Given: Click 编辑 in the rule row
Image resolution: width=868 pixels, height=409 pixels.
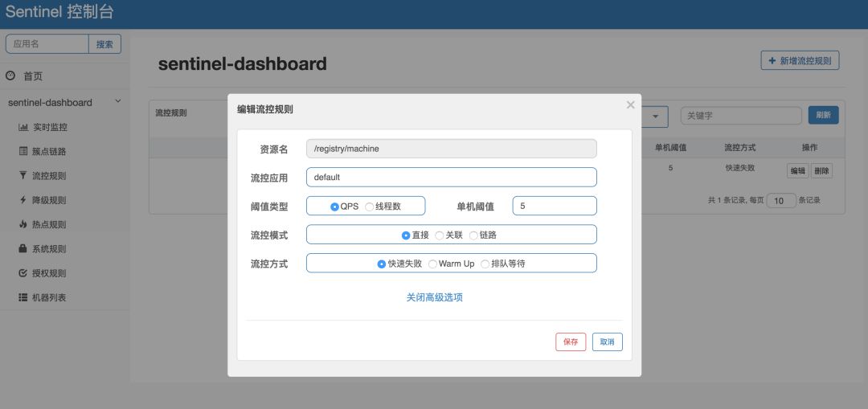Looking at the screenshot, I should pyautogui.click(x=798, y=171).
